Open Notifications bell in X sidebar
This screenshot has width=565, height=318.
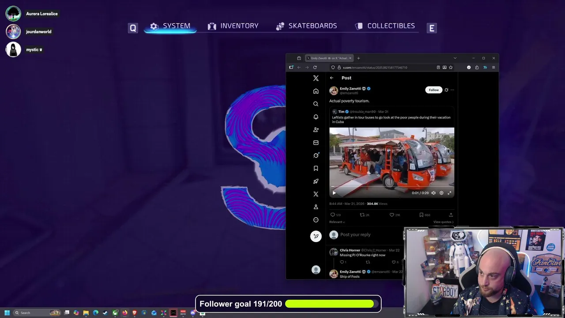click(316, 117)
